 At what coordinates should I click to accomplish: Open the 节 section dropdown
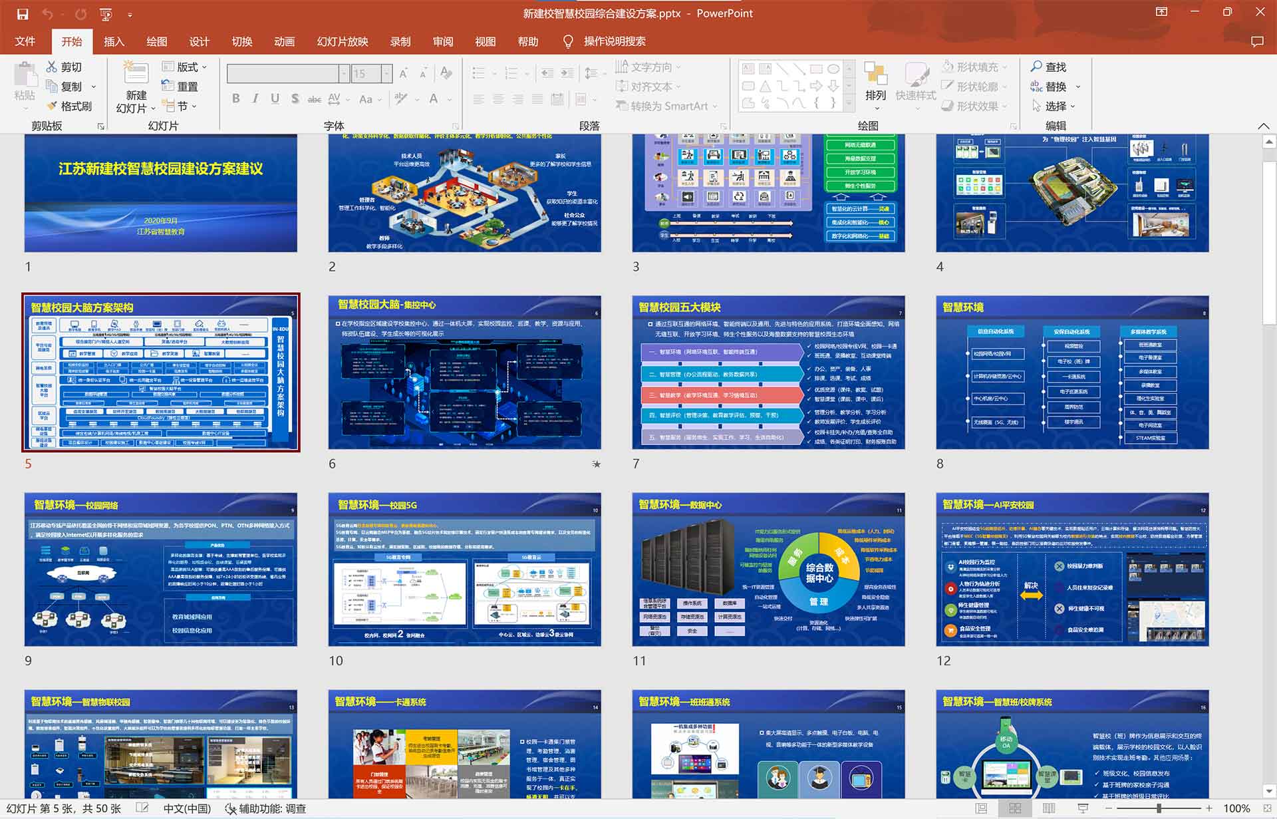pyautogui.click(x=194, y=106)
